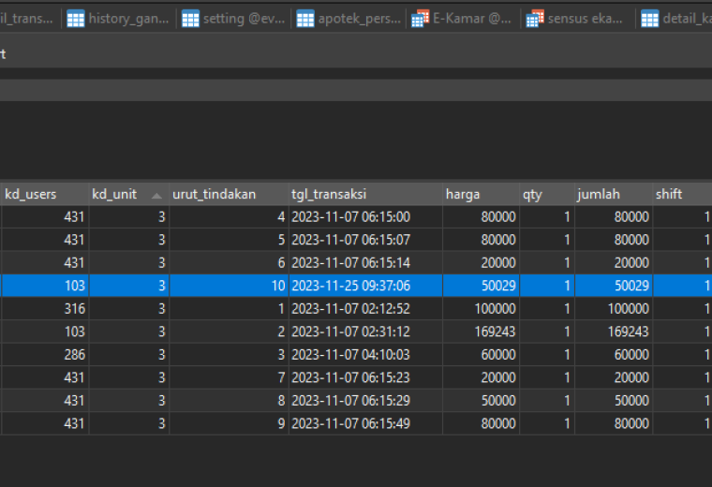The height and width of the screenshot is (487, 712).
Task: Switch to the history_gan tab
Action: click(118, 19)
